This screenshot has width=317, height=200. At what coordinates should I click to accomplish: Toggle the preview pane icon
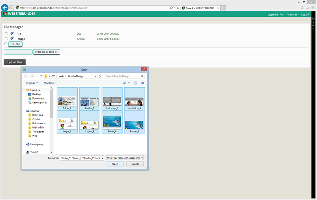coord(135,83)
